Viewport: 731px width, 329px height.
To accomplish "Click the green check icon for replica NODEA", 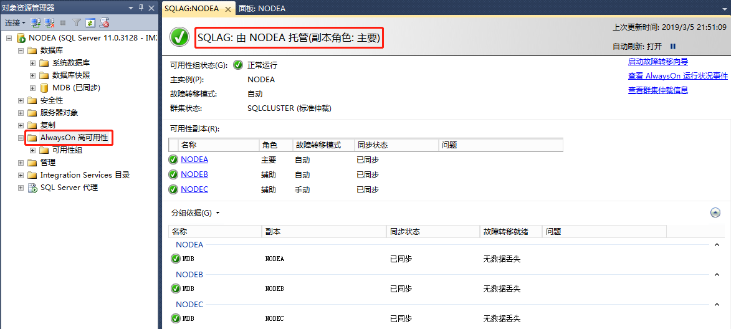I will click(x=173, y=160).
